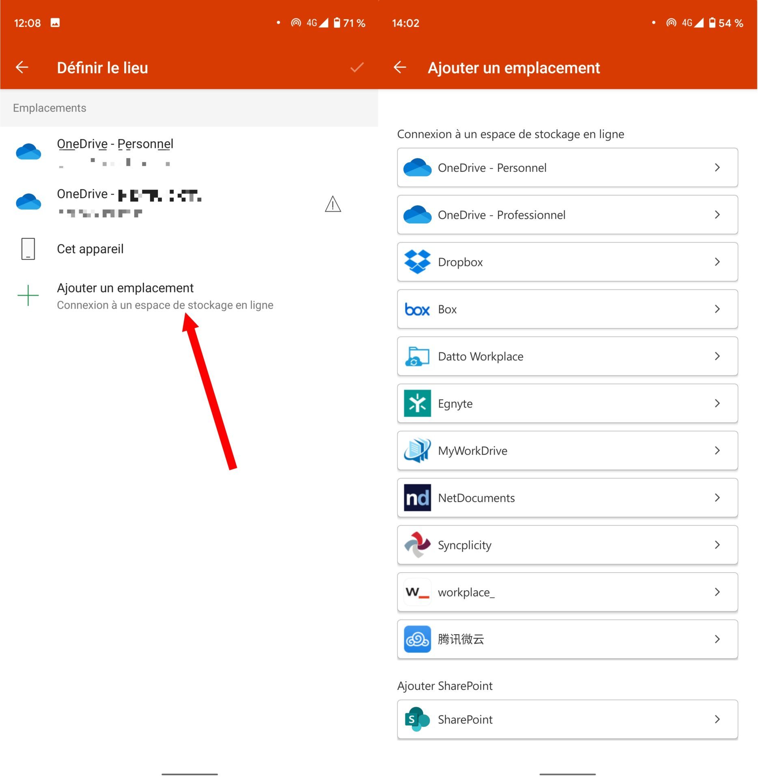Tap the workplace_ logo icon
The image size is (758, 780).
point(417,592)
